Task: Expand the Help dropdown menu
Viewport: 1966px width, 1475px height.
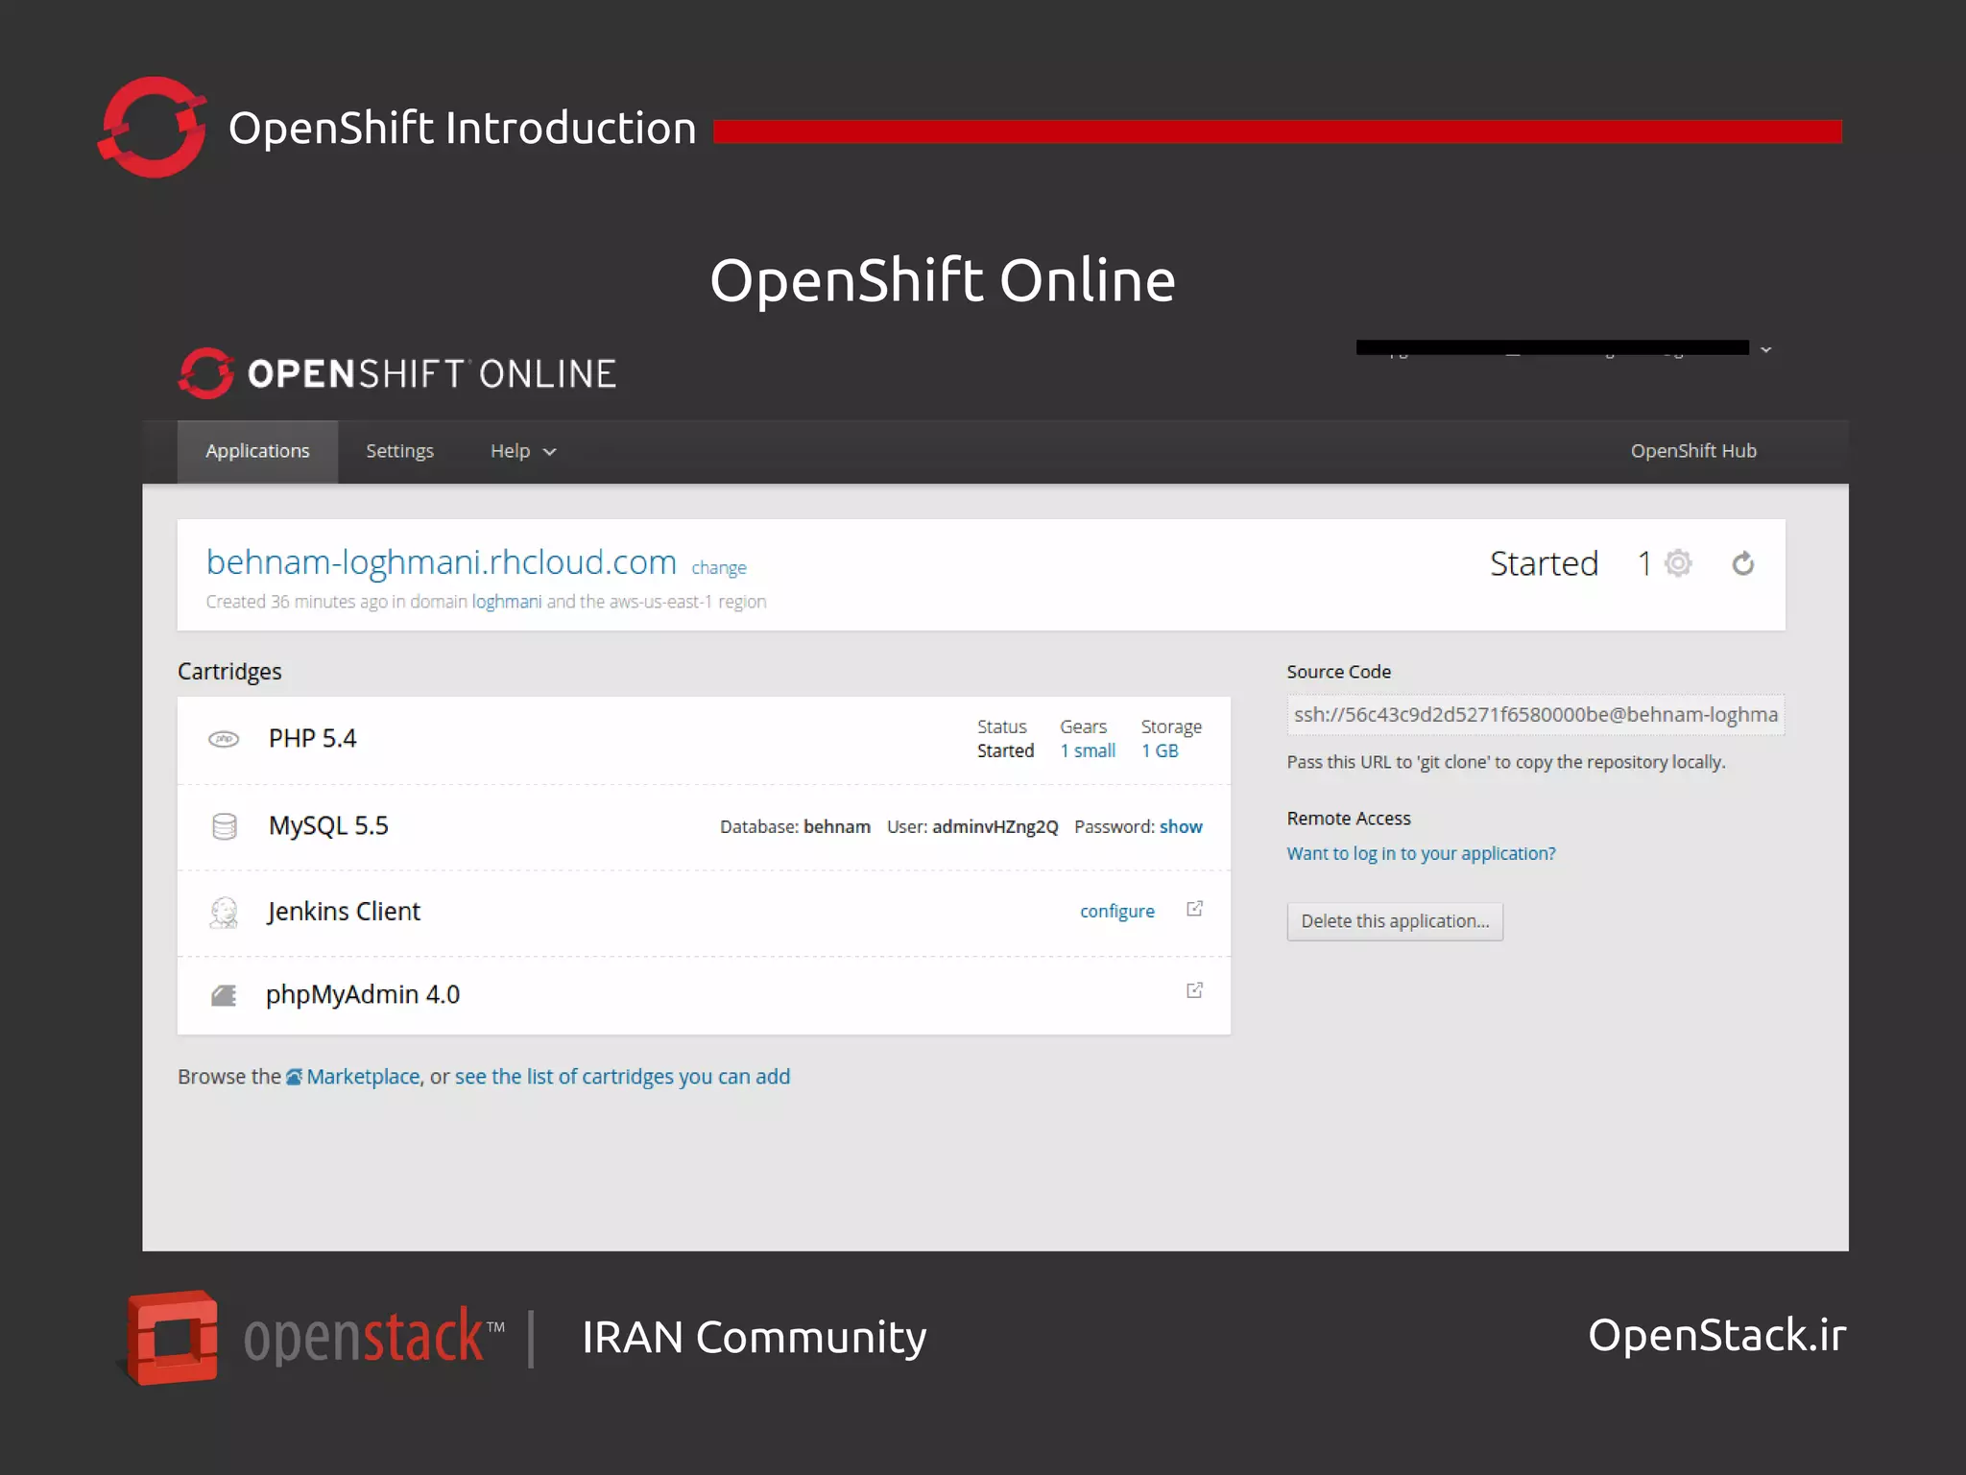Action: (523, 451)
